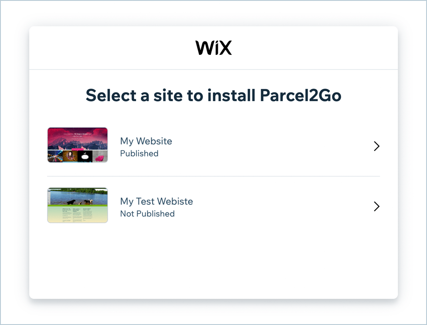
Task: Click the "My Test Webiste" site name
Action: point(156,201)
